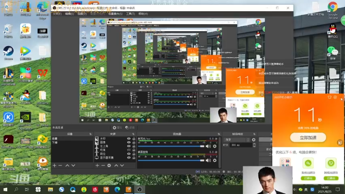The image size is (345, 194).
Task: Click the 滤镜 filters button above docks
Action: tap(130, 128)
